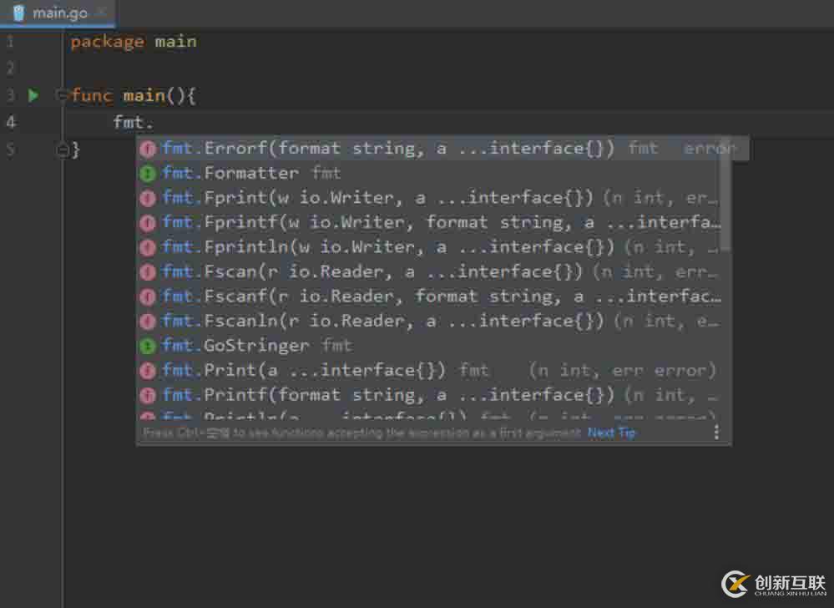Open completion popup options menu (three dots)
The width and height of the screenshot is (834, 608).
716,432
